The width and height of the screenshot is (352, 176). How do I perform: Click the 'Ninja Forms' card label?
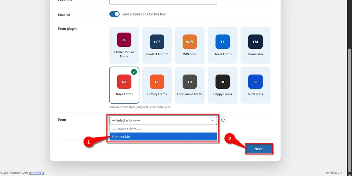pos(124,94)
